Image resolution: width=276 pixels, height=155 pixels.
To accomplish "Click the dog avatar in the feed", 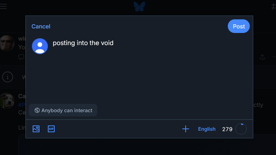I will [x=7, y=100].
